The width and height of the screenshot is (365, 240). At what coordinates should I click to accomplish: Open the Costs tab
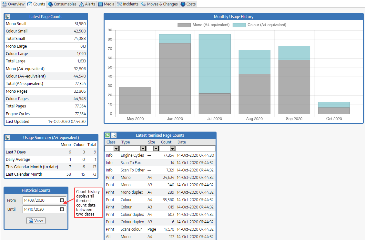188,4
